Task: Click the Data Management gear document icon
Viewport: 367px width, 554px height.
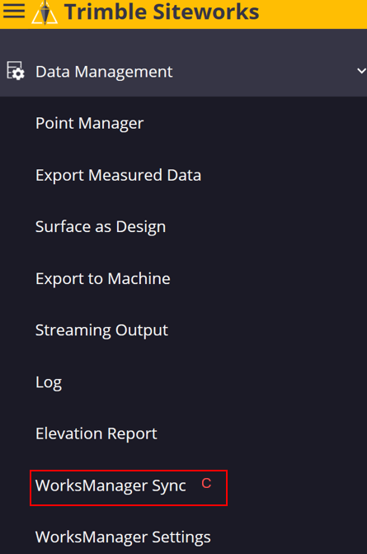Action: click(x=16, y=71)
